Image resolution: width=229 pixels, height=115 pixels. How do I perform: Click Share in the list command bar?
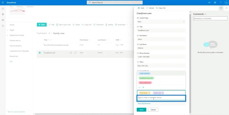(x=76, y=25)
